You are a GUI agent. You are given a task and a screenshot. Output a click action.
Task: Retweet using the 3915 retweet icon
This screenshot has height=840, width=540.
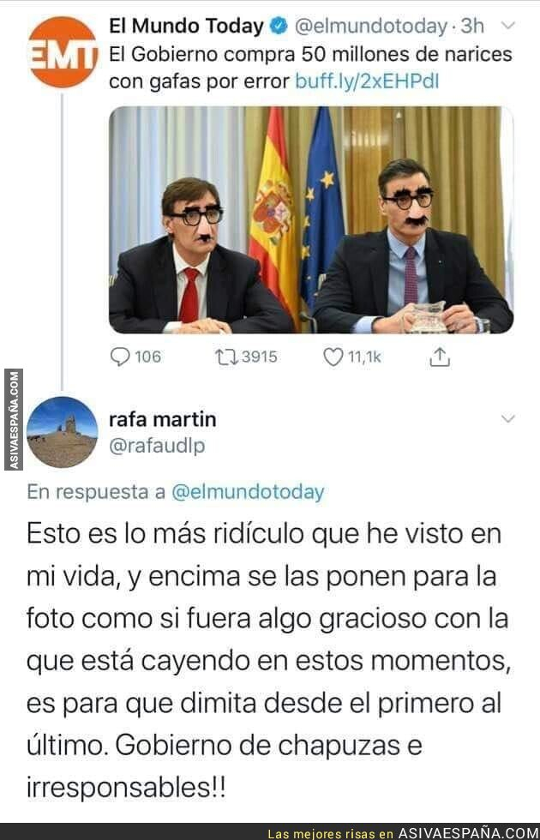[x=226, y=357]
